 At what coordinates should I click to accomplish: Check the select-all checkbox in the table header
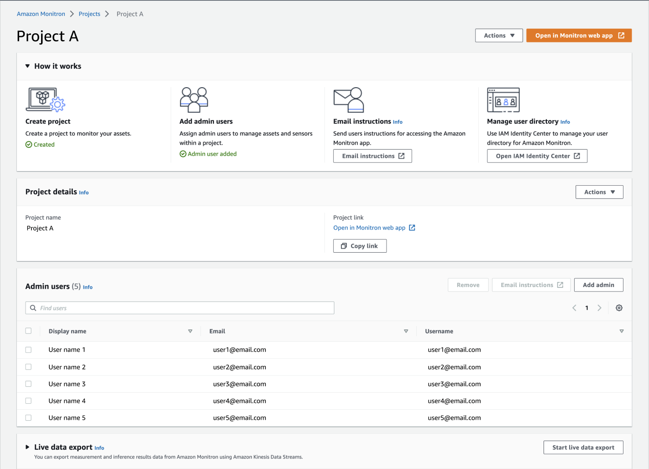pos(28,330)
